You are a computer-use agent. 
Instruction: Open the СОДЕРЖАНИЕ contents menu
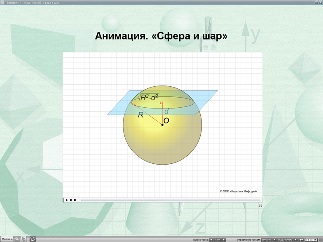[x=285, y=240]
